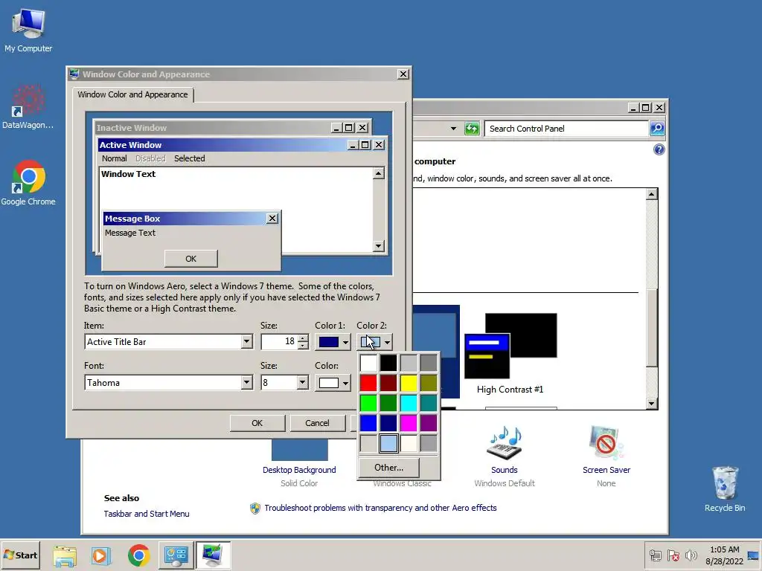Pick purple color swatch
The height and width of the screenshot is (571, 762).
click(x=429, y=423)
